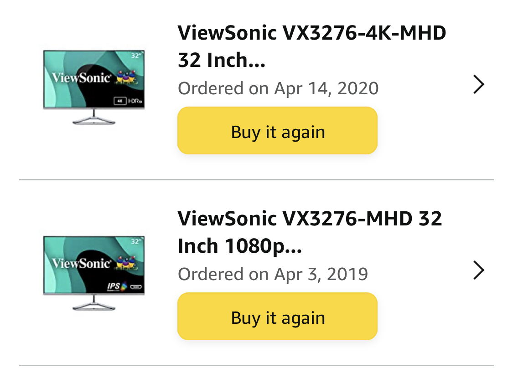
Task: Click the ViewSonic logo on the 1080p monitor image
Action: click(82, 263)
